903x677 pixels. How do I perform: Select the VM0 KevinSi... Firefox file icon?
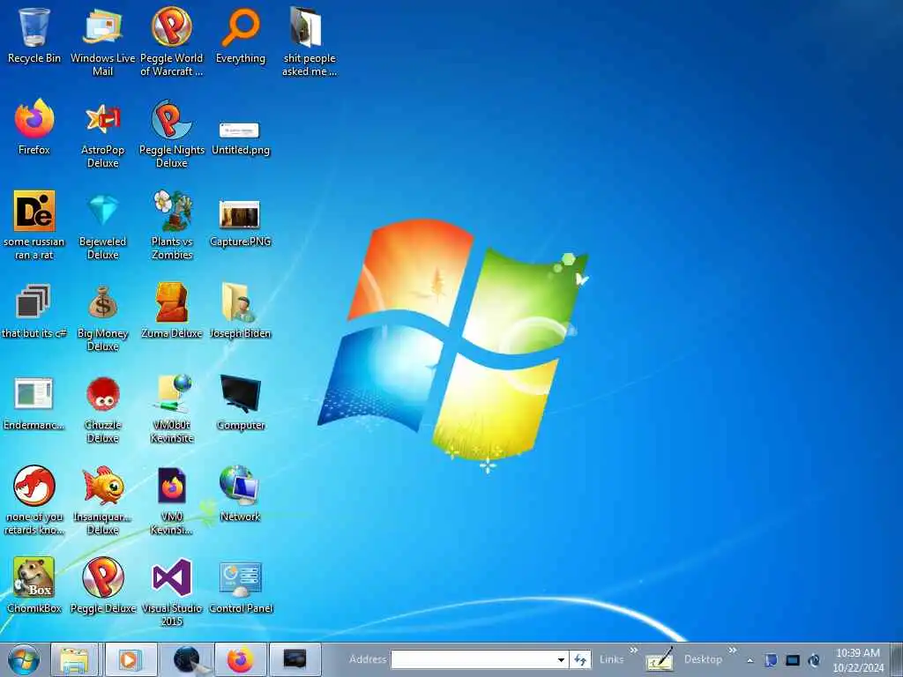[x=172, y=500]
